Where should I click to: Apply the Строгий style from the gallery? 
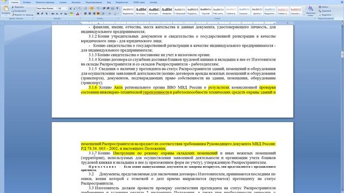(x=205, y=11)
